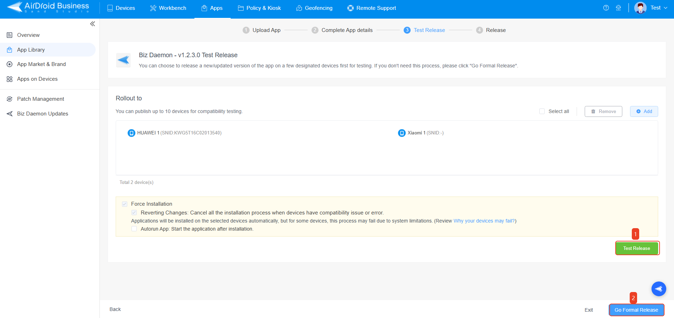Click the help question mark icon
Image resolution: width=674 pixels, height=318 pixels.
click(x=605, y=7)
